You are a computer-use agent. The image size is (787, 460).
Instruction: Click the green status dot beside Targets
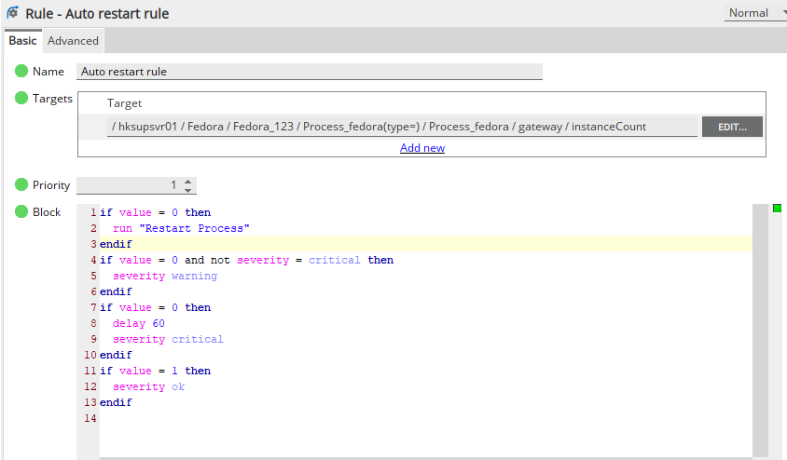click(21, 98)
